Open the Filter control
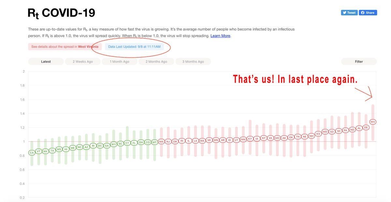391x202 pixels. 359,62
